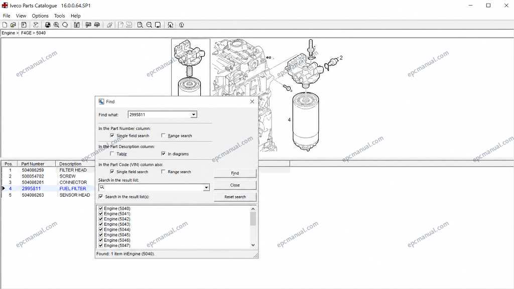Uncheck Engine (5045) in the result list
Viewport: 514px width, 289px height.
pos(100,235)
